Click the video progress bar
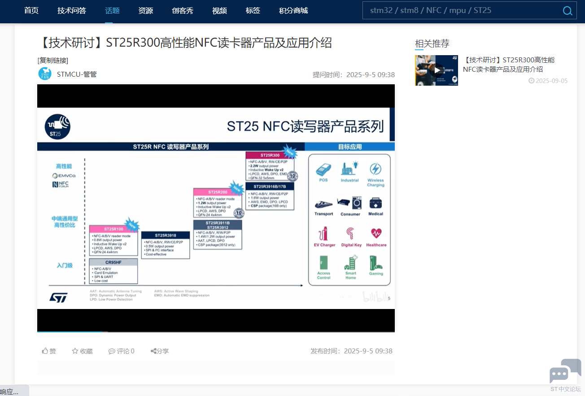 tap(216, 331)
